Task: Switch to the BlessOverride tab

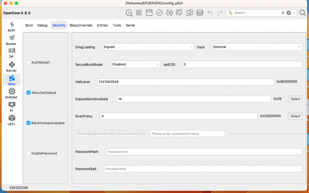Action: (x=81, y=25)
